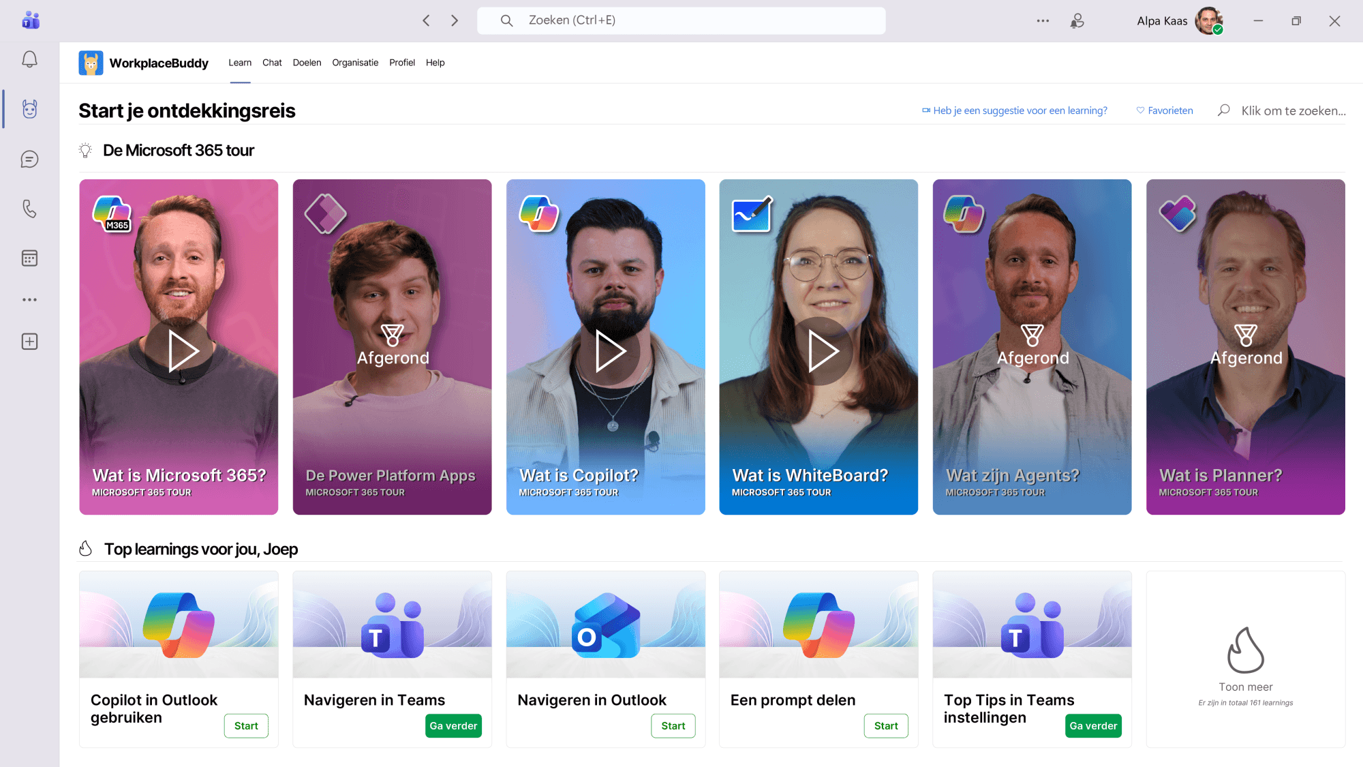Viewport: 1363px width, 767px height.
Task: Open Alpa Kaas profile avatar
Action: tap(1209, 20)
